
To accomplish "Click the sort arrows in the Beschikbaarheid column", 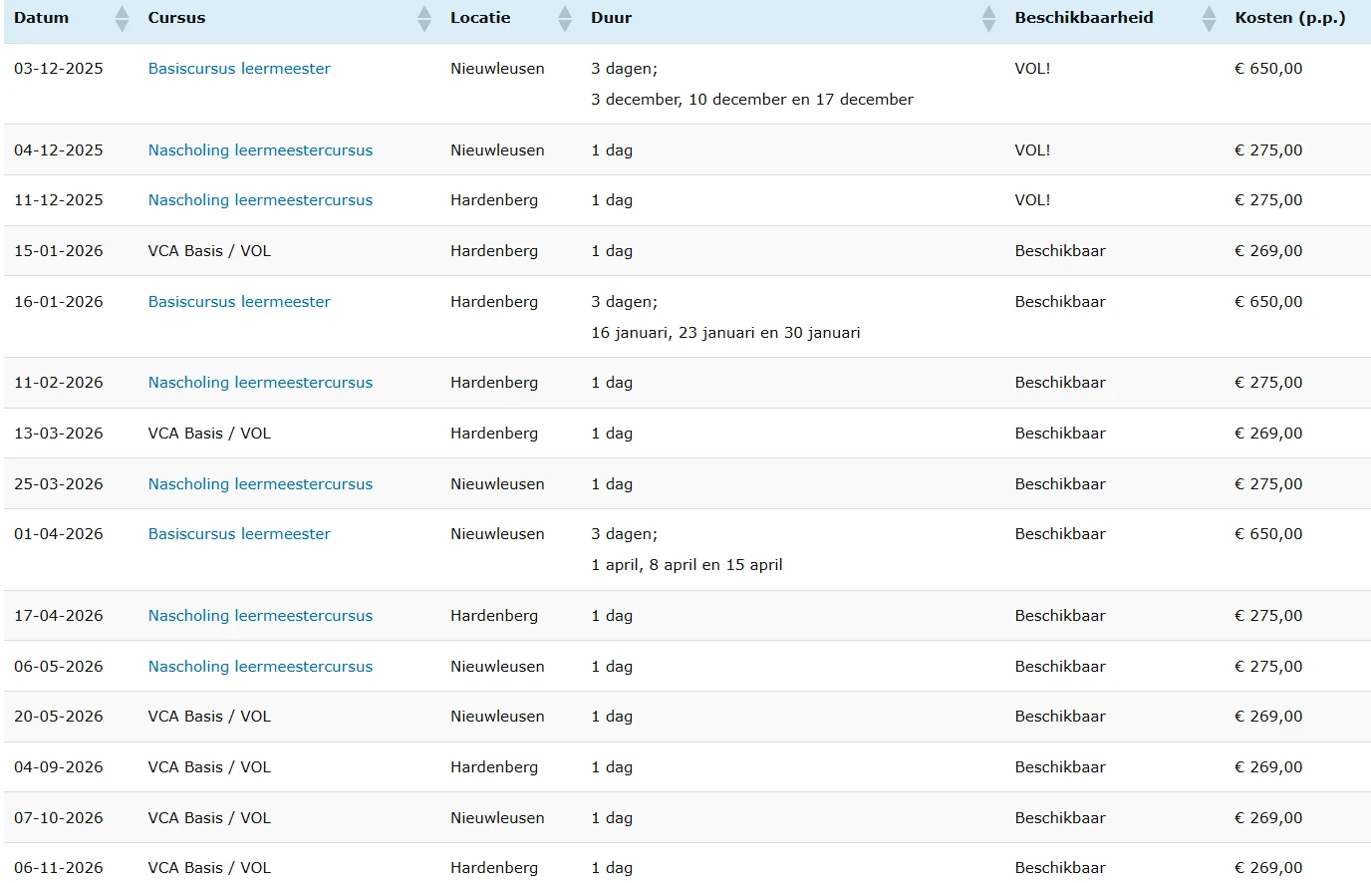I will [1209, 18].
